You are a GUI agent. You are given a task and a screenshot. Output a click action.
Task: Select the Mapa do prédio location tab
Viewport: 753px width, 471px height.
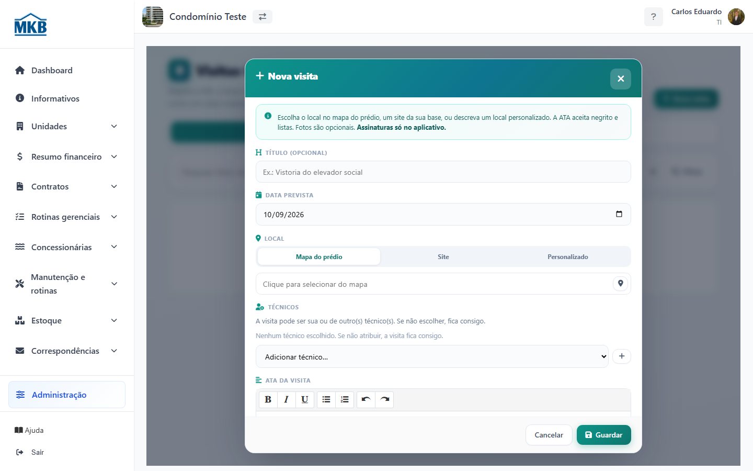[x=319, y=256]
